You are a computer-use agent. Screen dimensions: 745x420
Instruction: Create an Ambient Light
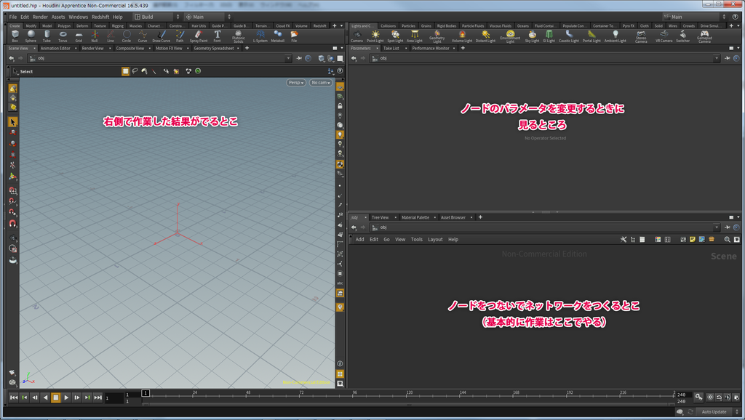coord(615,36)
